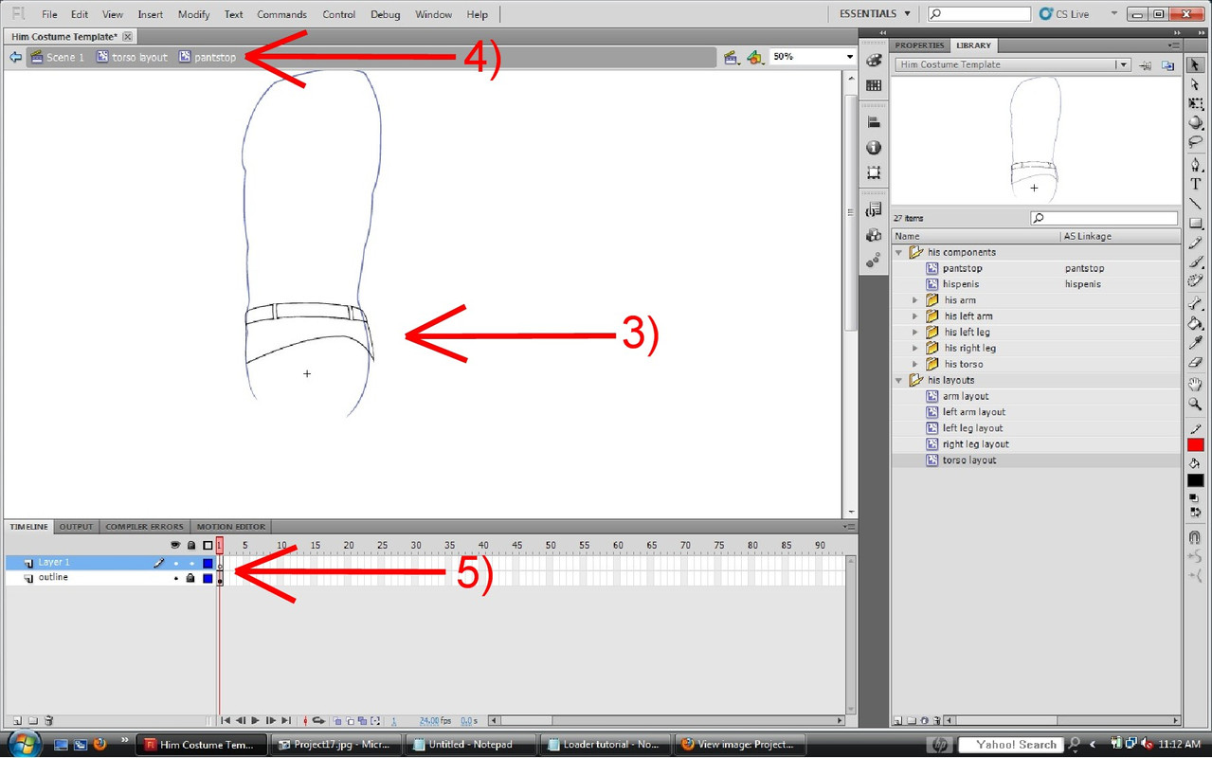Collapse the 'his layouts' folder

click(899, 380)
